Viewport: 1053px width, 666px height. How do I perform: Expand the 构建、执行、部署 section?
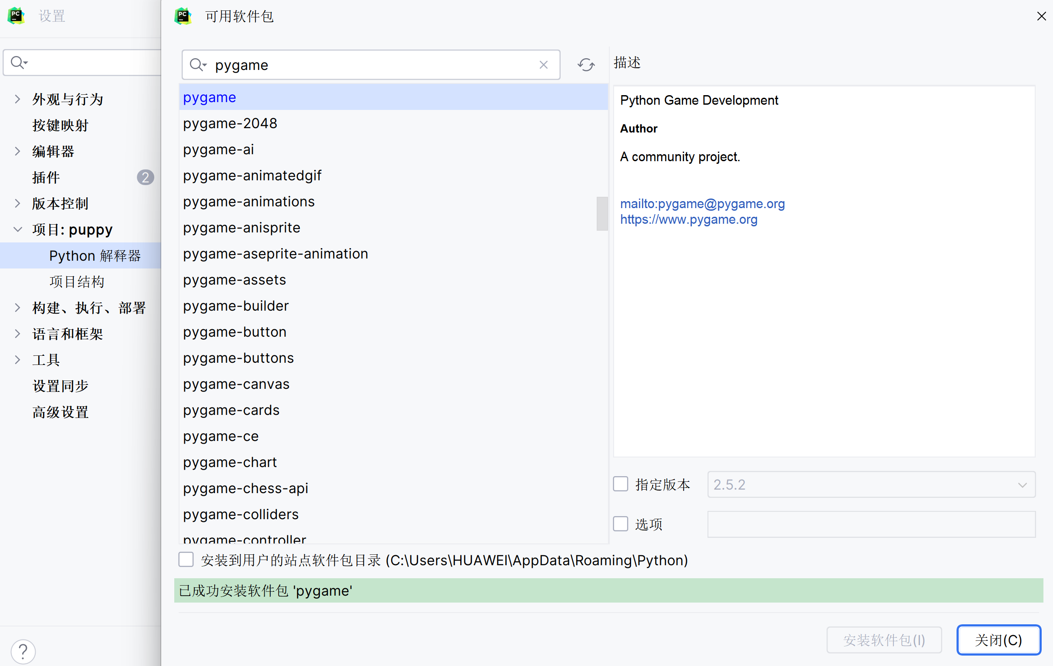(x=17, y=308)
